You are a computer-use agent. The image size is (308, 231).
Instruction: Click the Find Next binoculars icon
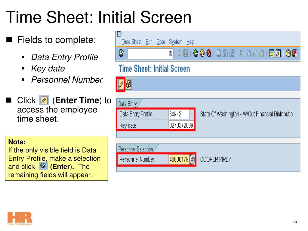[x=232, y=54]
